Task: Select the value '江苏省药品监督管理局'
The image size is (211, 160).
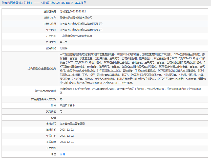Action: click(x=72, y=124)
